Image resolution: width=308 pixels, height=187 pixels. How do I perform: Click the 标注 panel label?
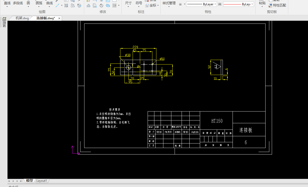tap(141, 12)
